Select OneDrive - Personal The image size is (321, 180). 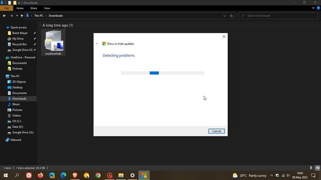coord(23,57)
